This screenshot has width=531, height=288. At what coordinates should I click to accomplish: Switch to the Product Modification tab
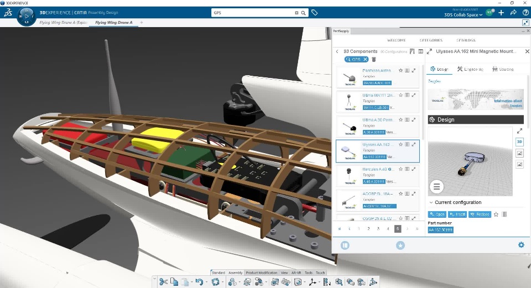tap(262, 273)
